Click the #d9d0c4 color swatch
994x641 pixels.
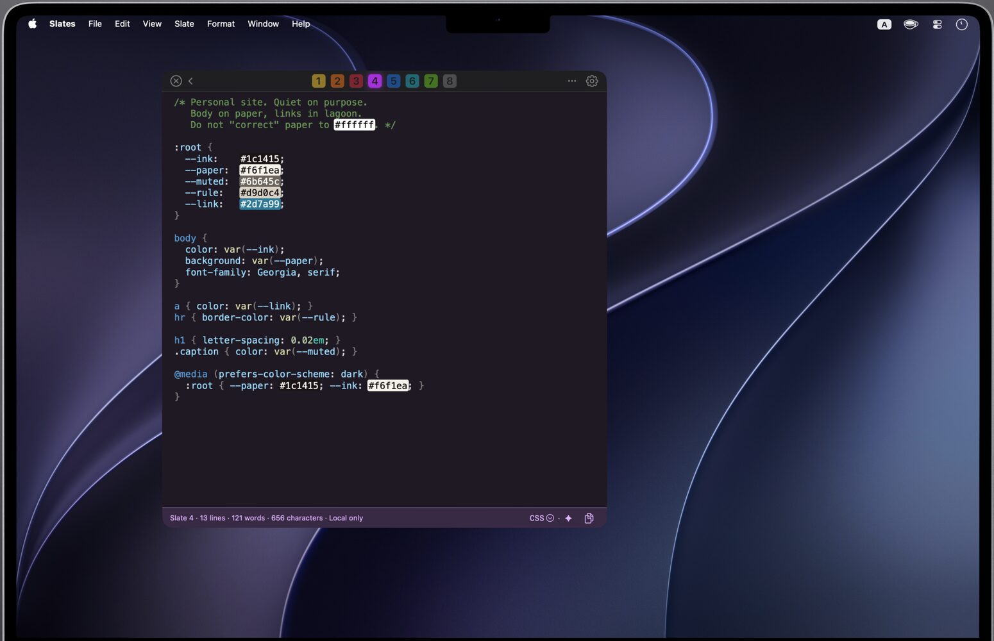click(260, 193)
